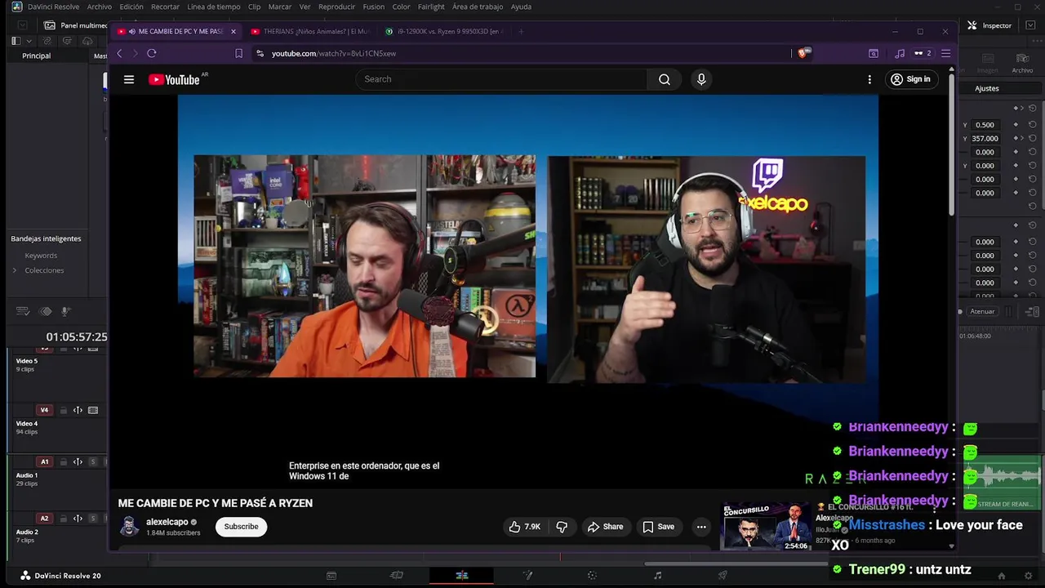The width and height of the screenshot is (1045, 588).
Task: Click YouTube search magnifier button
Action: pos(665,79)
